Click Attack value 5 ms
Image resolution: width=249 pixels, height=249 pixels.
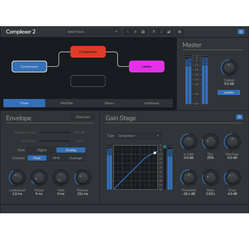39,194
